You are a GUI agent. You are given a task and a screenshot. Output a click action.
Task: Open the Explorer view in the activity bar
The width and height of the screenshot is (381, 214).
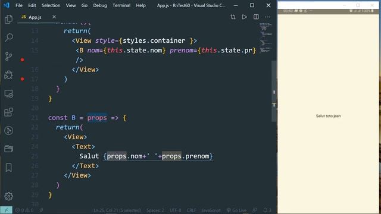click(8, 19)
